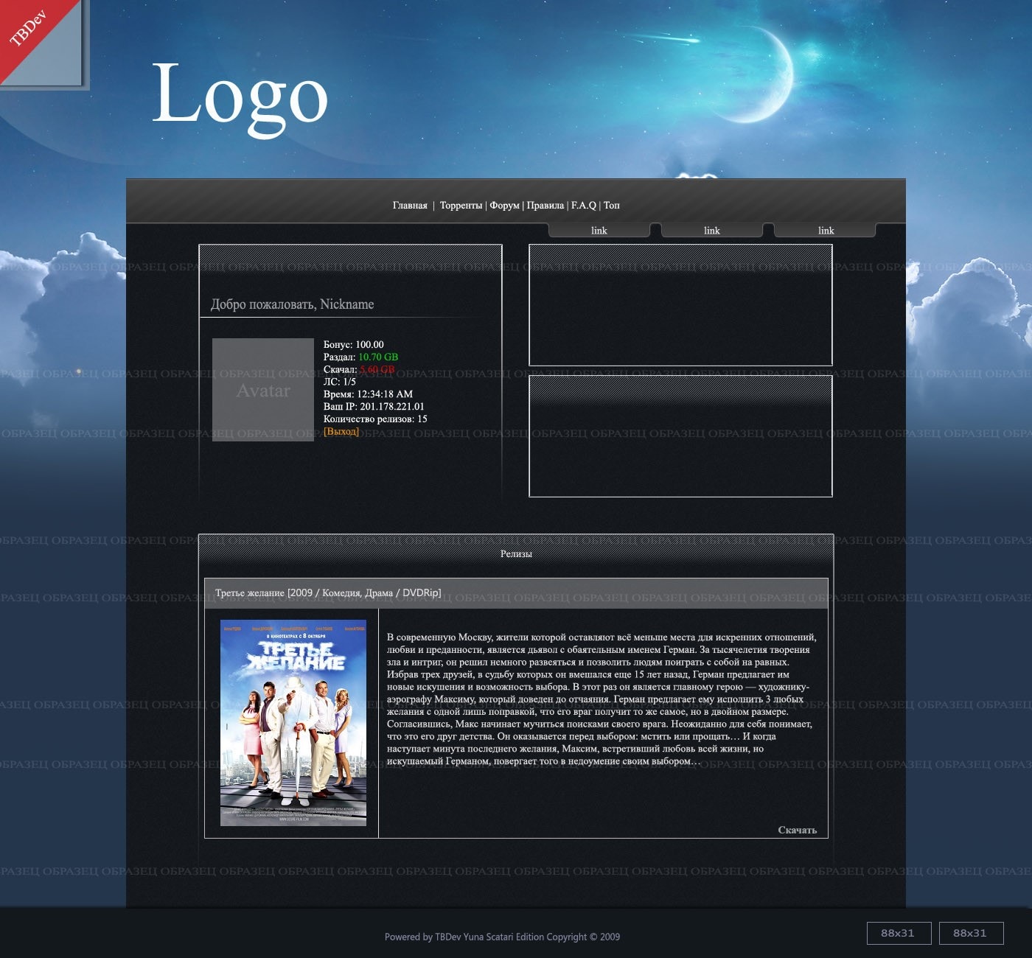
Task: Click the downloaded value '5.60 GB'
Action: tap(377, 369)
